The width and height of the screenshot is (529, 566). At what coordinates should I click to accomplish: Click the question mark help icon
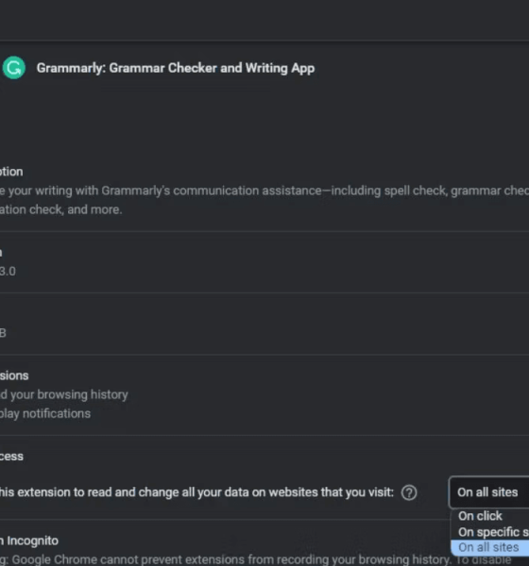click(409, 492)
